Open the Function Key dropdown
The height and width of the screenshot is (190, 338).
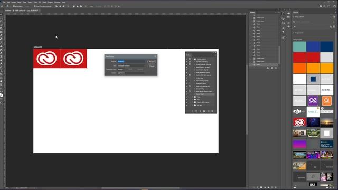point(121,69)
